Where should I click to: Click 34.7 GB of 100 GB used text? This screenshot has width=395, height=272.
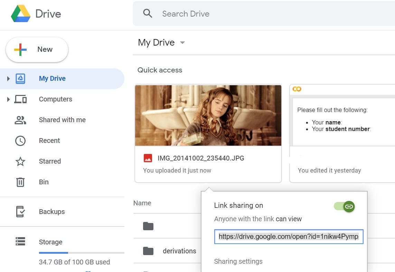tap(74, 262)
